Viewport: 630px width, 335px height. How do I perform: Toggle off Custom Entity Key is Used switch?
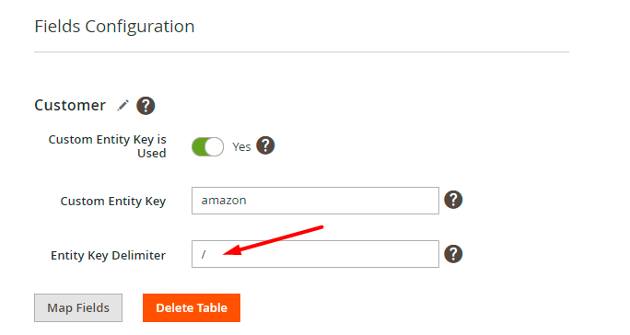(x=207, y=146)
